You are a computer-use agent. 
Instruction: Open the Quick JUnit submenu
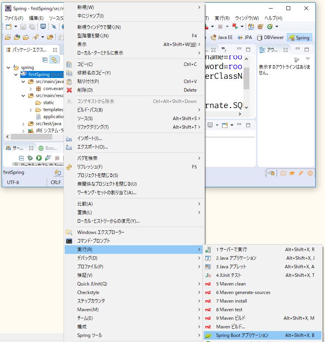(x=134, y=284)
